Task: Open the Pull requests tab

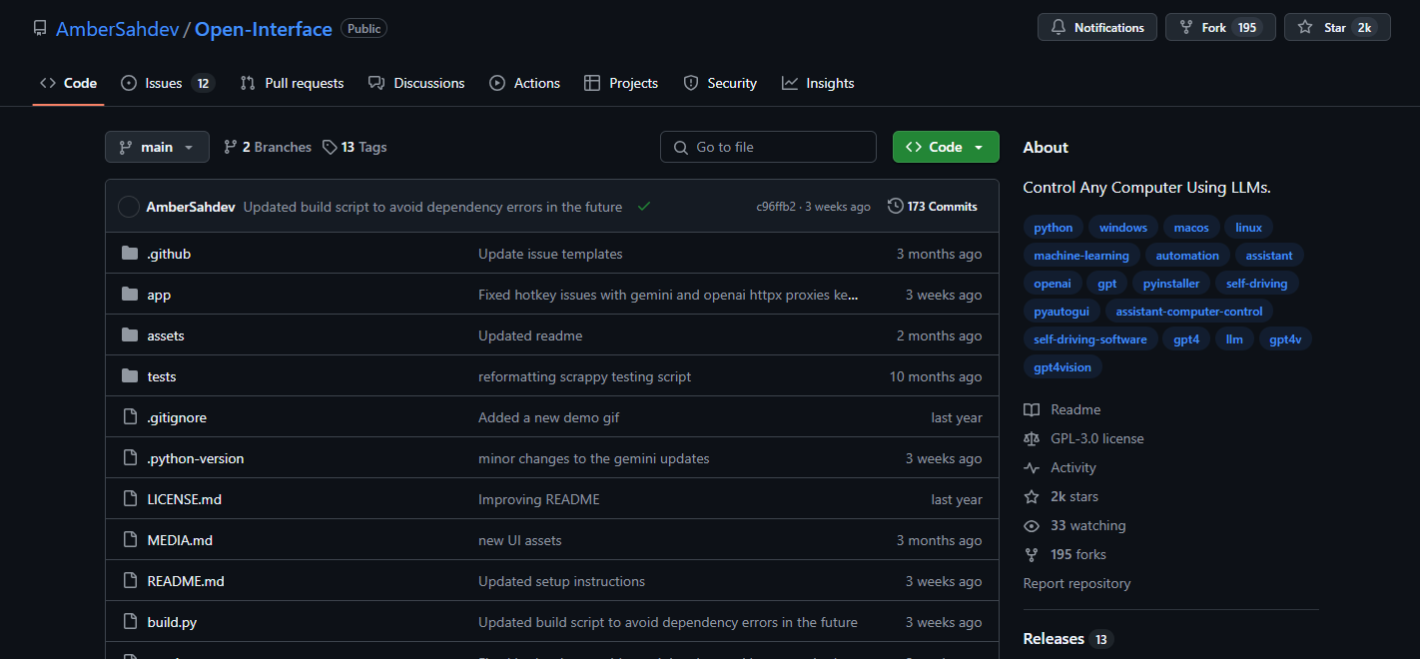Action: [292, 83]
